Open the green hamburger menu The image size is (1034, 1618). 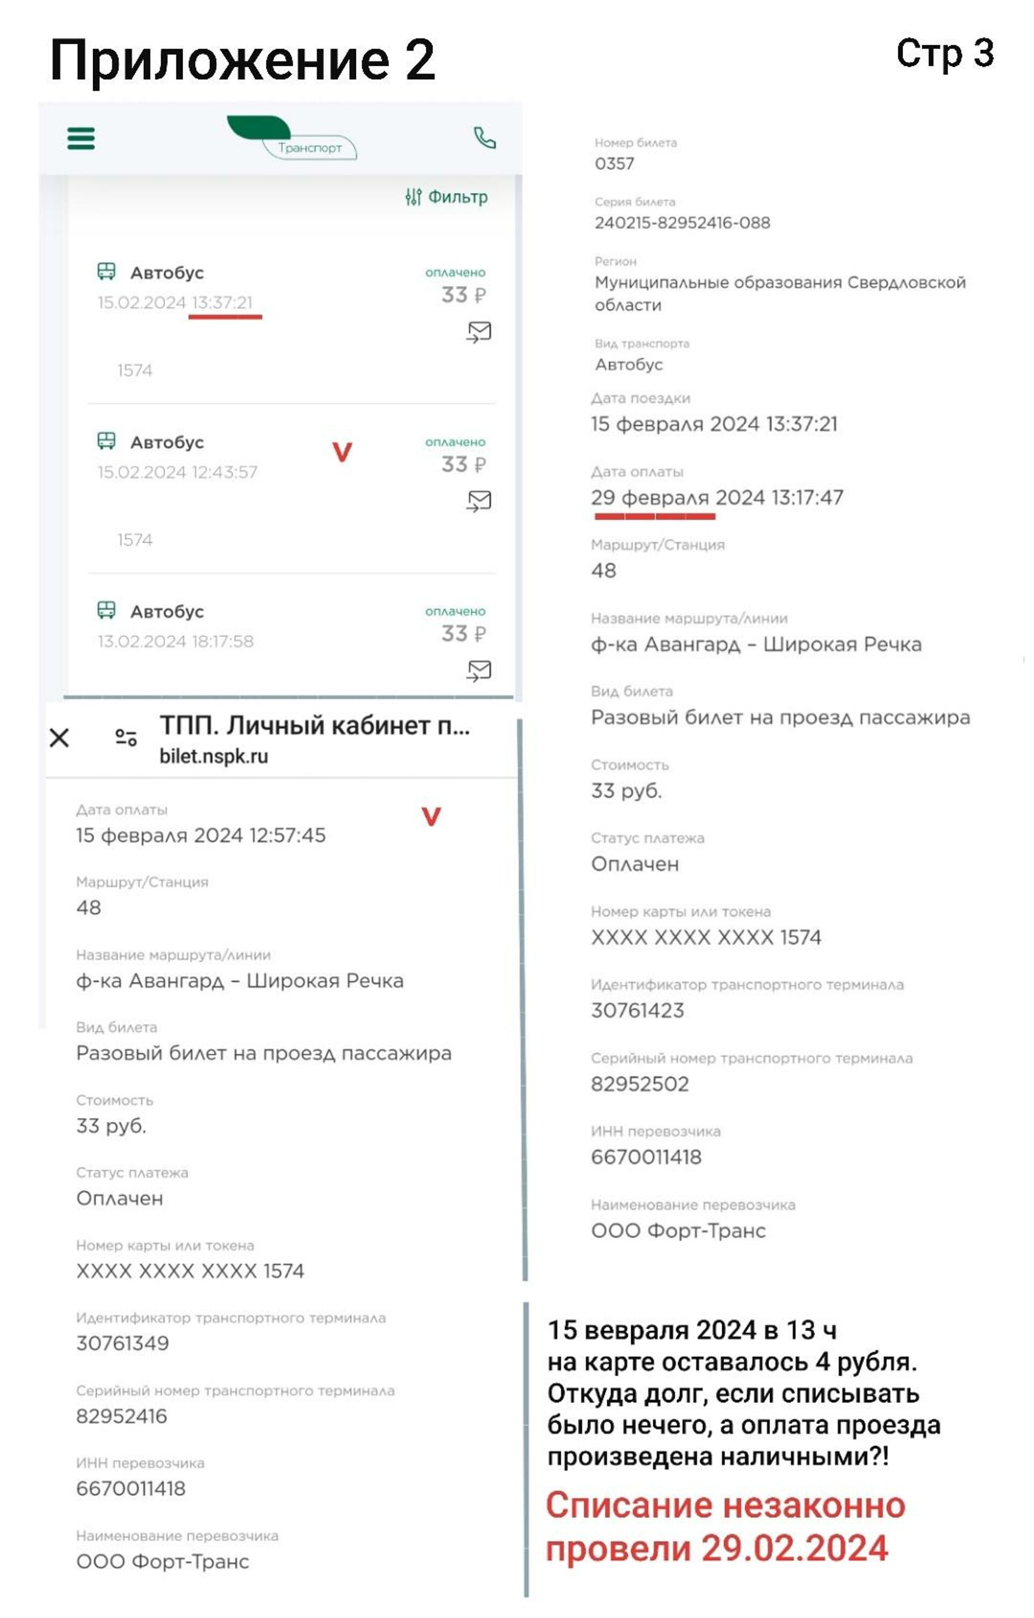tap(81, 138)
